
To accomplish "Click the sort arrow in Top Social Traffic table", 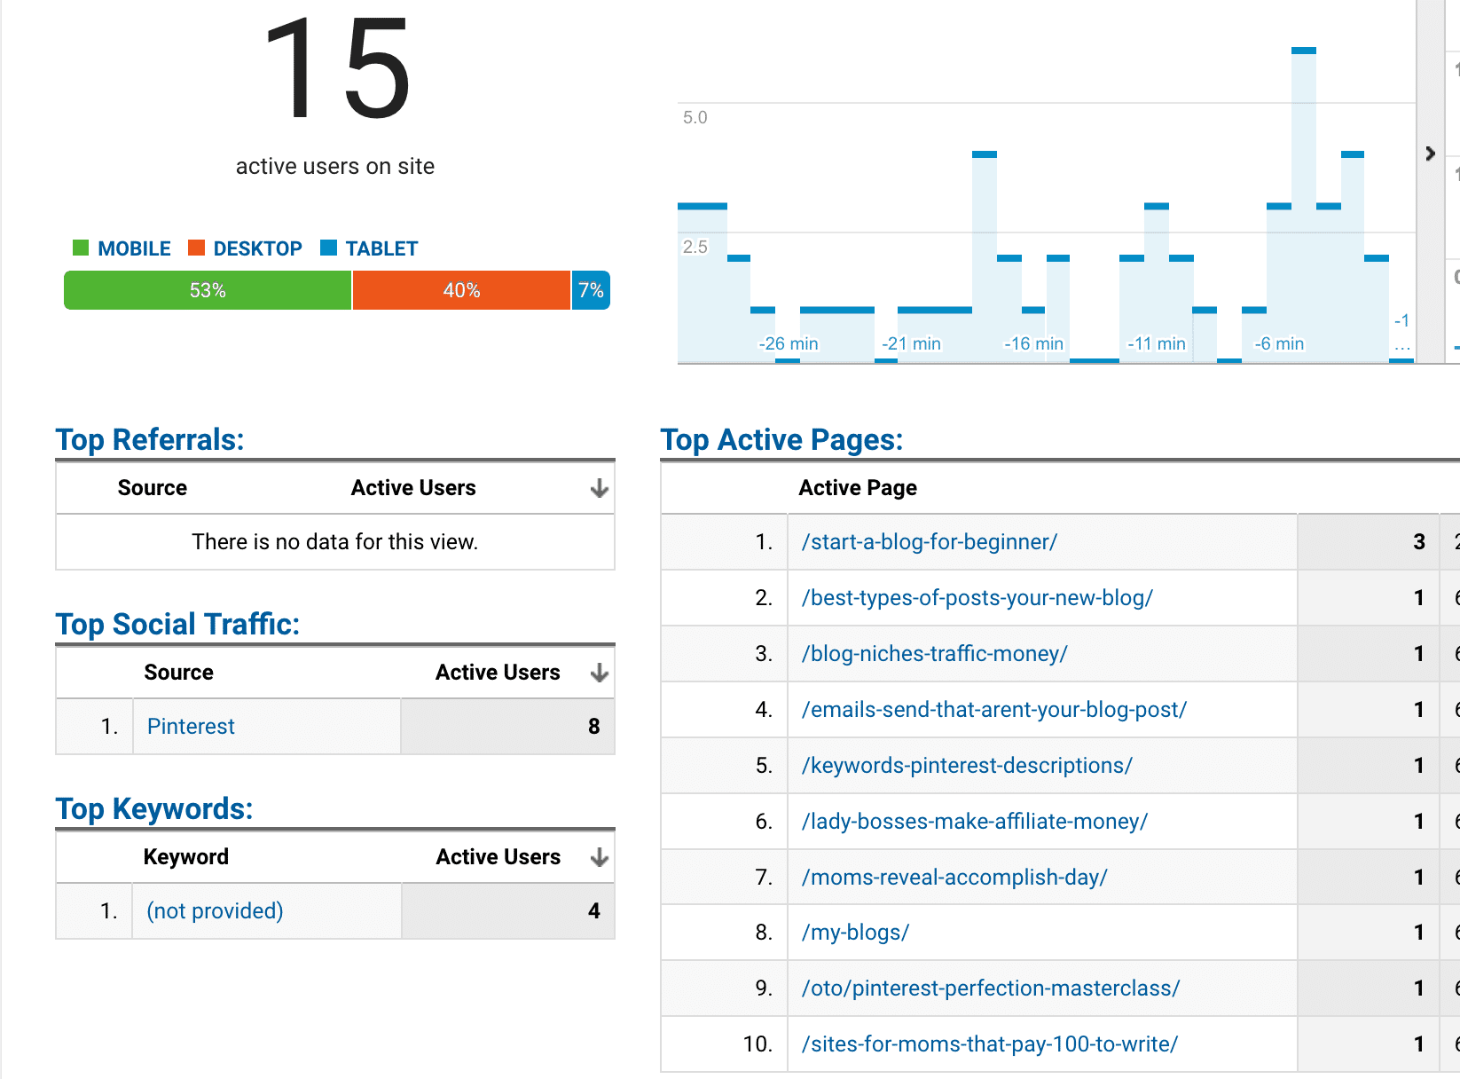I will click(600, 672).
